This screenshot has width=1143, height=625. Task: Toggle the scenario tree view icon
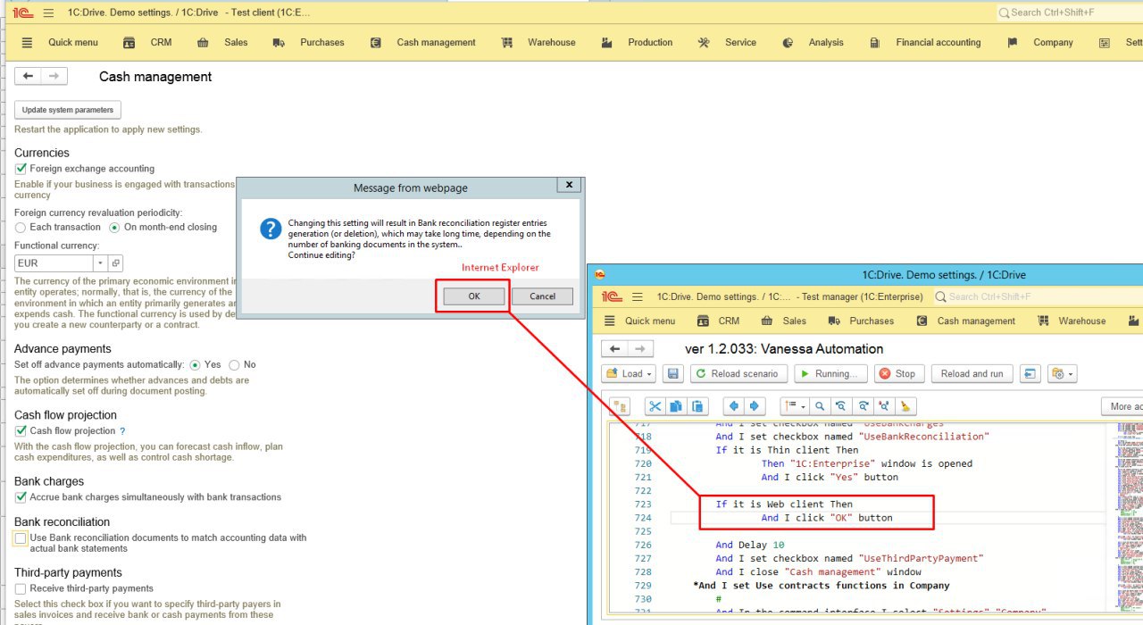click(620, 406)
